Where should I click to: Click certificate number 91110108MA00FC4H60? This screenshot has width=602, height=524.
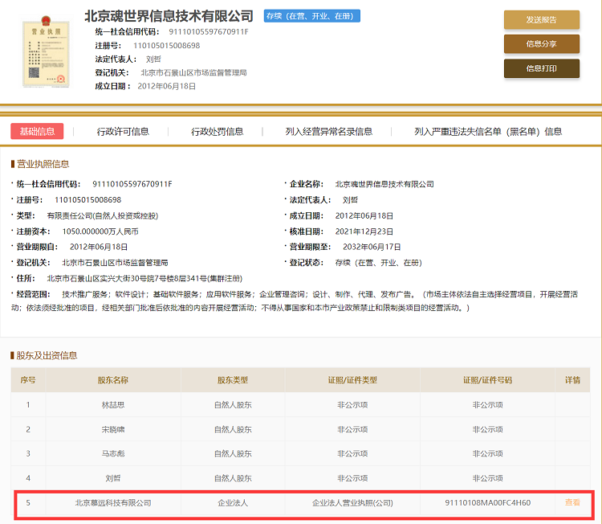pyautogui.click(x=487, y=503)
